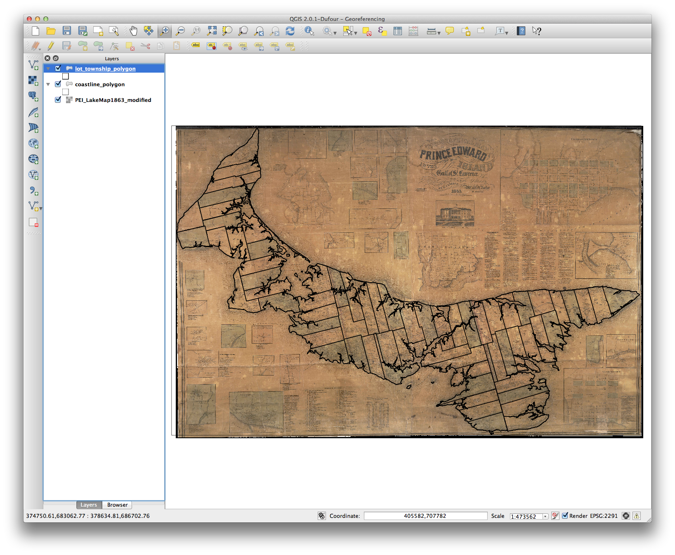The height and width of the screenshot is (555, 675).
Task: Click the Add PostGIS Layer elephant icon
Action: (x=33, y=96)
